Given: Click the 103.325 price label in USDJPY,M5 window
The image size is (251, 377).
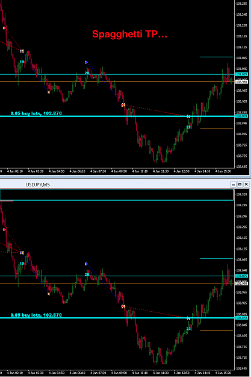Looking at the screenshot, I should (241, 194).
